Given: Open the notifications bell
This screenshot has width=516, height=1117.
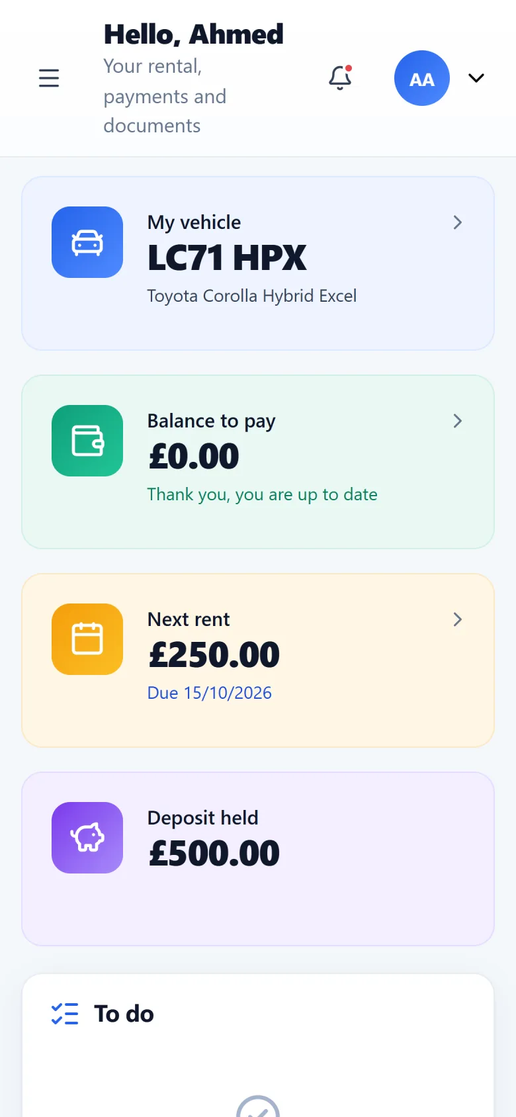Looking at the screenshot, I should 340,77.
